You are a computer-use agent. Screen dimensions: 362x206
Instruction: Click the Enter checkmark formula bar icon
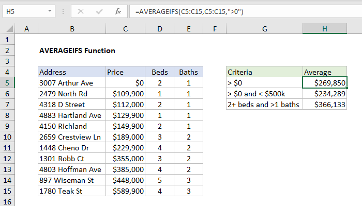99,11
